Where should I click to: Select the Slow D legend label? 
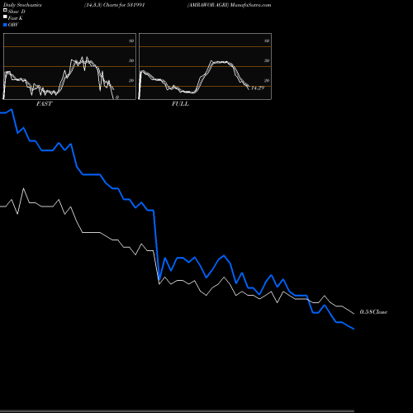17,12
